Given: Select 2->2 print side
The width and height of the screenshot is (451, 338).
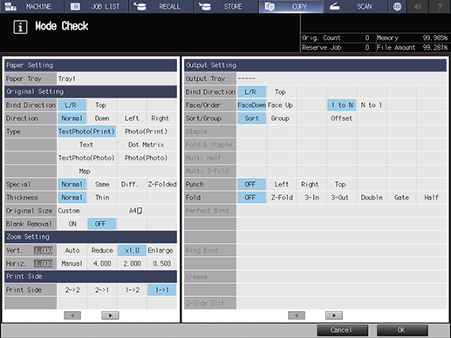Looking at the screenshot, I should tap(72, 290).
